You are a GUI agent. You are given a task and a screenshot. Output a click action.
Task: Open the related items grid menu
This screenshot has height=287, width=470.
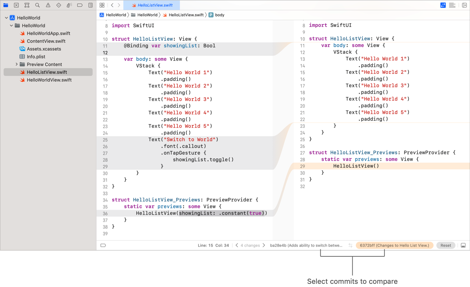(102, 5)
